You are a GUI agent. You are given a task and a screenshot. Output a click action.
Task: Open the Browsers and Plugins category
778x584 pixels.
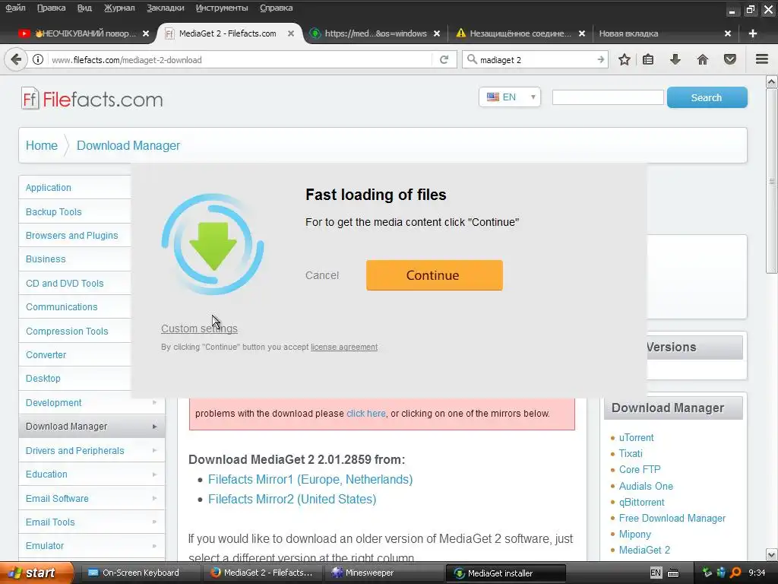(72, 236)
